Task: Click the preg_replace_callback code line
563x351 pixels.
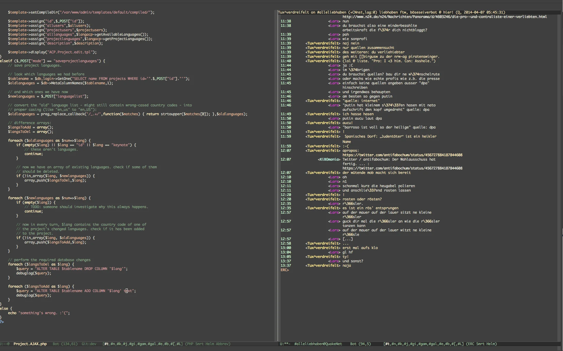Action: (x=127, y=114)
